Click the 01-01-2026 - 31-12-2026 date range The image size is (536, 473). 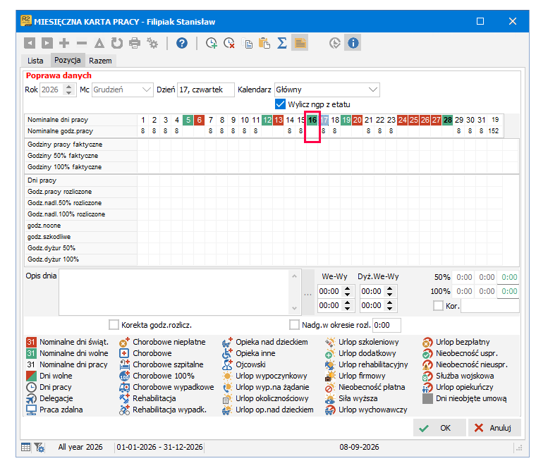coord(159,447)
